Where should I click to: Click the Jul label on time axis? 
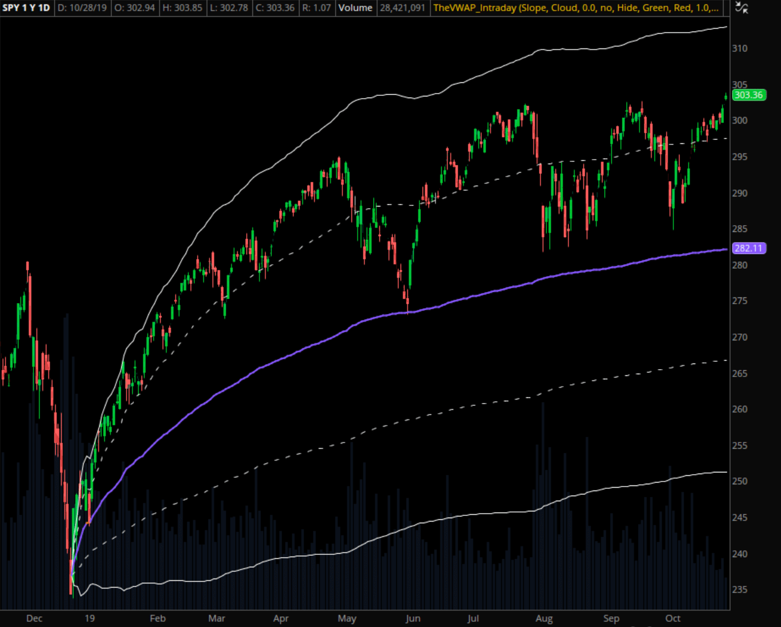click(473, 619)
